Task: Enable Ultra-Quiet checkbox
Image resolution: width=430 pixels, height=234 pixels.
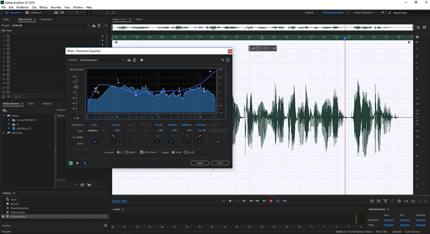Action: click(142, 152)
